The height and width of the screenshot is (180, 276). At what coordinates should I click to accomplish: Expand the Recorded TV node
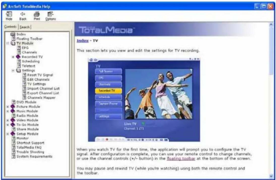pos(13,57)
